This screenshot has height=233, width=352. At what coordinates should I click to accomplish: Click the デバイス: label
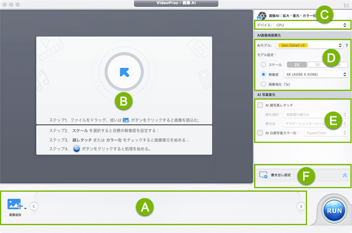pyautogui.click(x=264, y=25)
